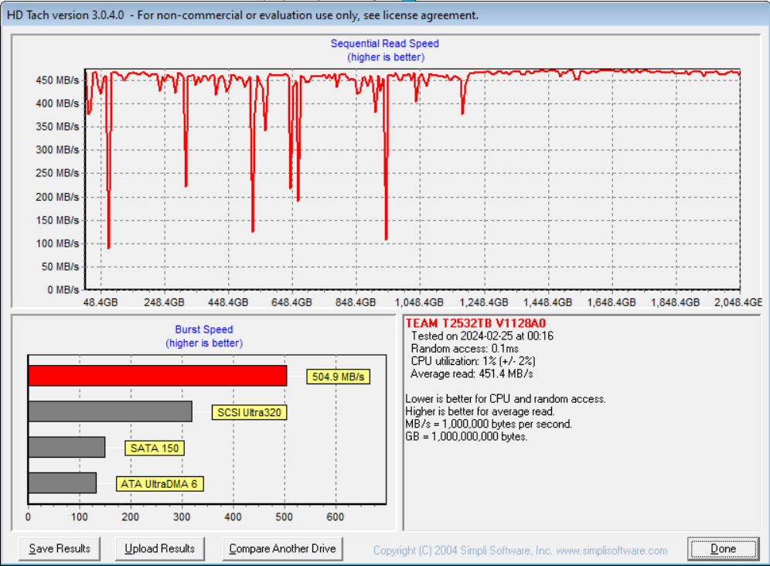Open the www.simplisoftware.com website text
This screenshot has width=770, height=566.
click(611, 551)
